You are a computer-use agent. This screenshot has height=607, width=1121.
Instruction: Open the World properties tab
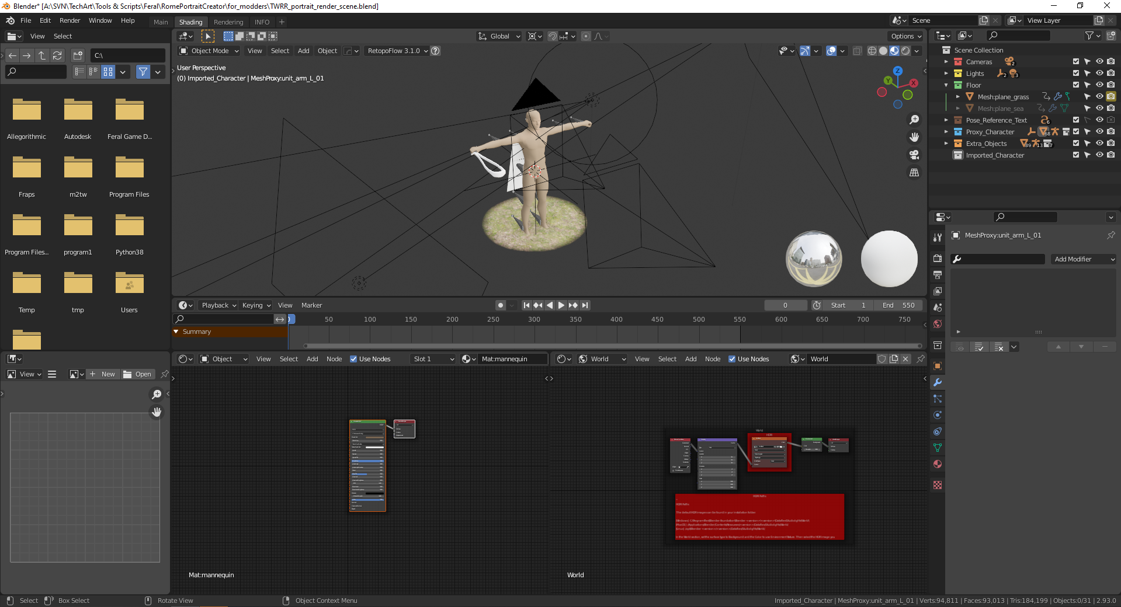pyautogui.click(x=938, y=324)
